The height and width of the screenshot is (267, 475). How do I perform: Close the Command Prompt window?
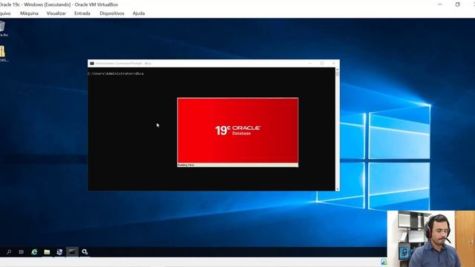coord(333,63)
